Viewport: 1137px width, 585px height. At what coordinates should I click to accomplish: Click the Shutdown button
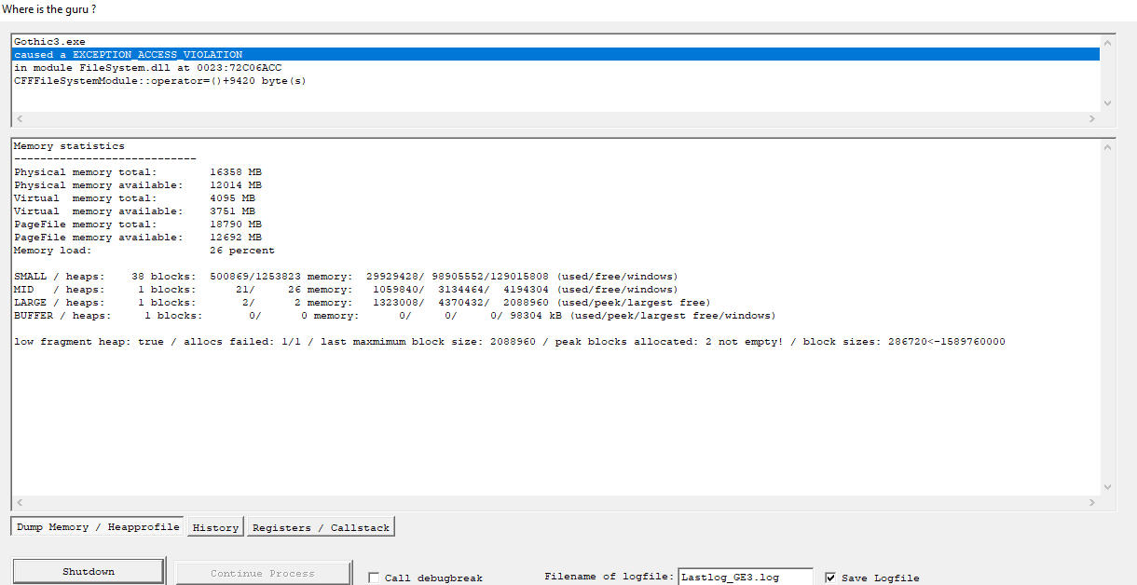click(89, 571)
